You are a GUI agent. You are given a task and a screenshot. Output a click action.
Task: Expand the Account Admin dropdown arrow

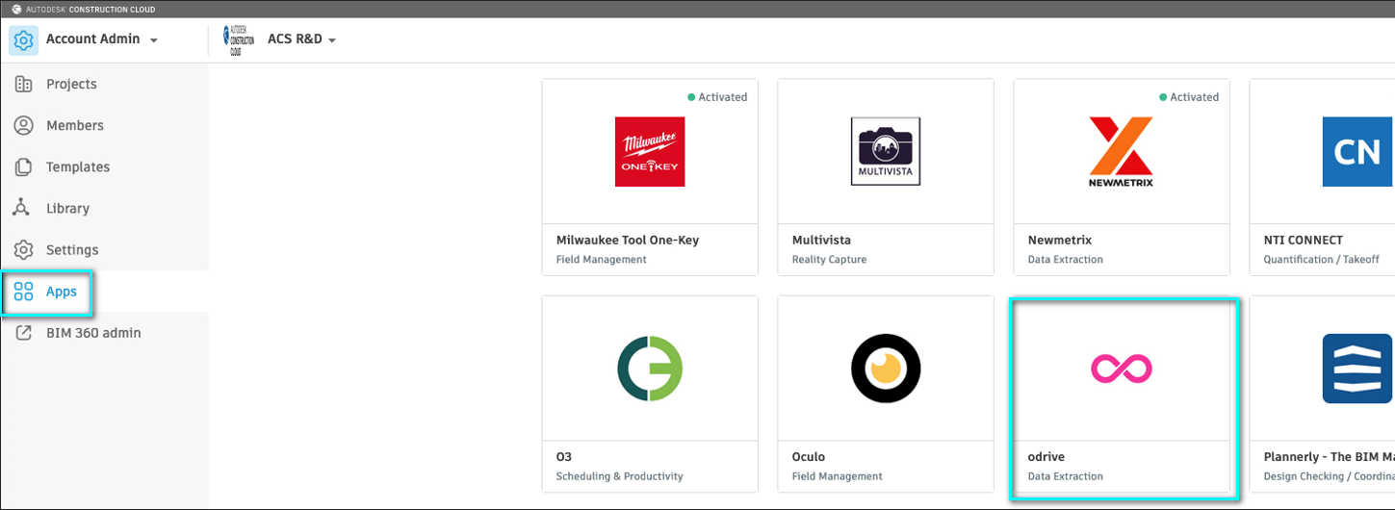(x=154, y=40)
